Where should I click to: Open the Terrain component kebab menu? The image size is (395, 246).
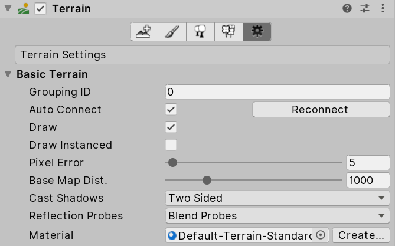[x=383, y=9]
